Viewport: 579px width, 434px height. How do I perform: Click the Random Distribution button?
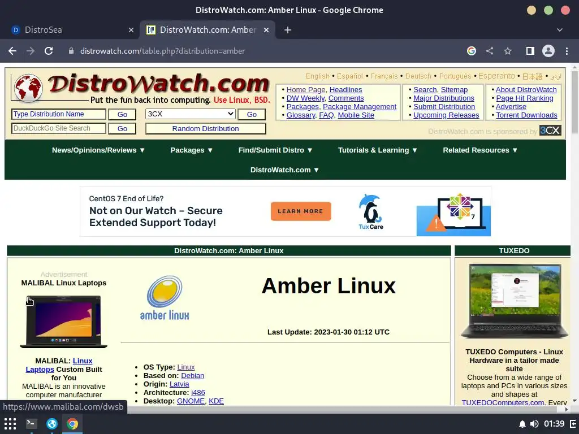(206, 128)
